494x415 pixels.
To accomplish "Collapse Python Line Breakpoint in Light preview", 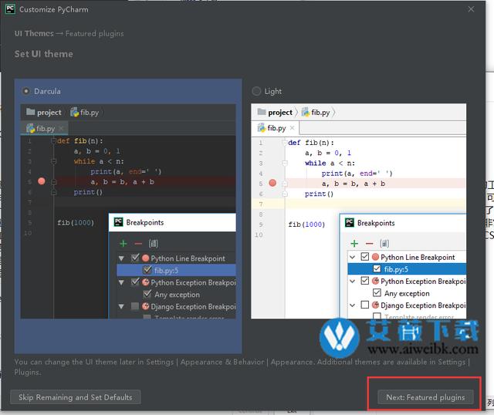I will coord(352,257).
